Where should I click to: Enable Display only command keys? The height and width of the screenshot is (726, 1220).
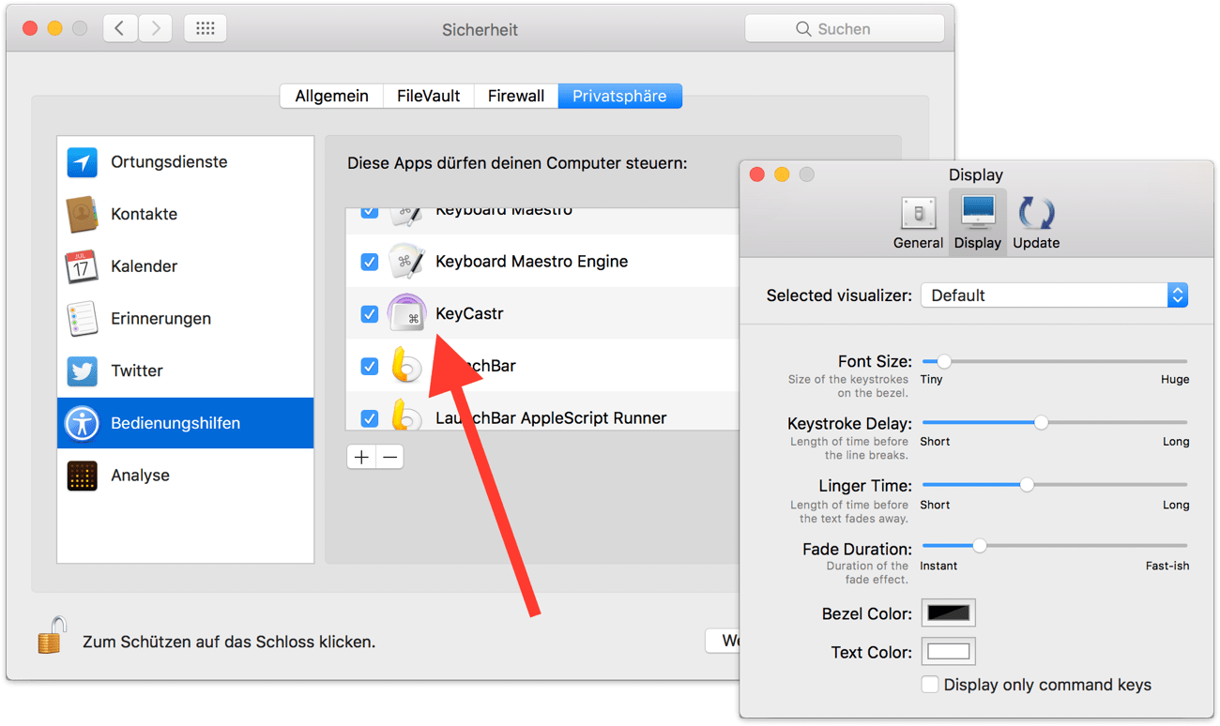930,685
